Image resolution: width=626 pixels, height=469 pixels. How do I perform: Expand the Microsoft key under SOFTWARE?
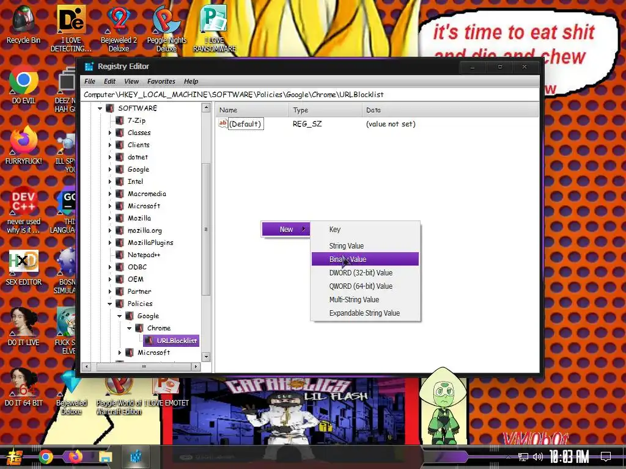click(x=110, y=206)
